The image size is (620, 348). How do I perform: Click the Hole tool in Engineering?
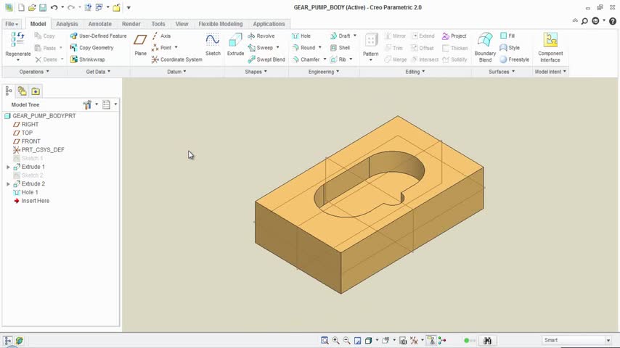click(301, 36)
